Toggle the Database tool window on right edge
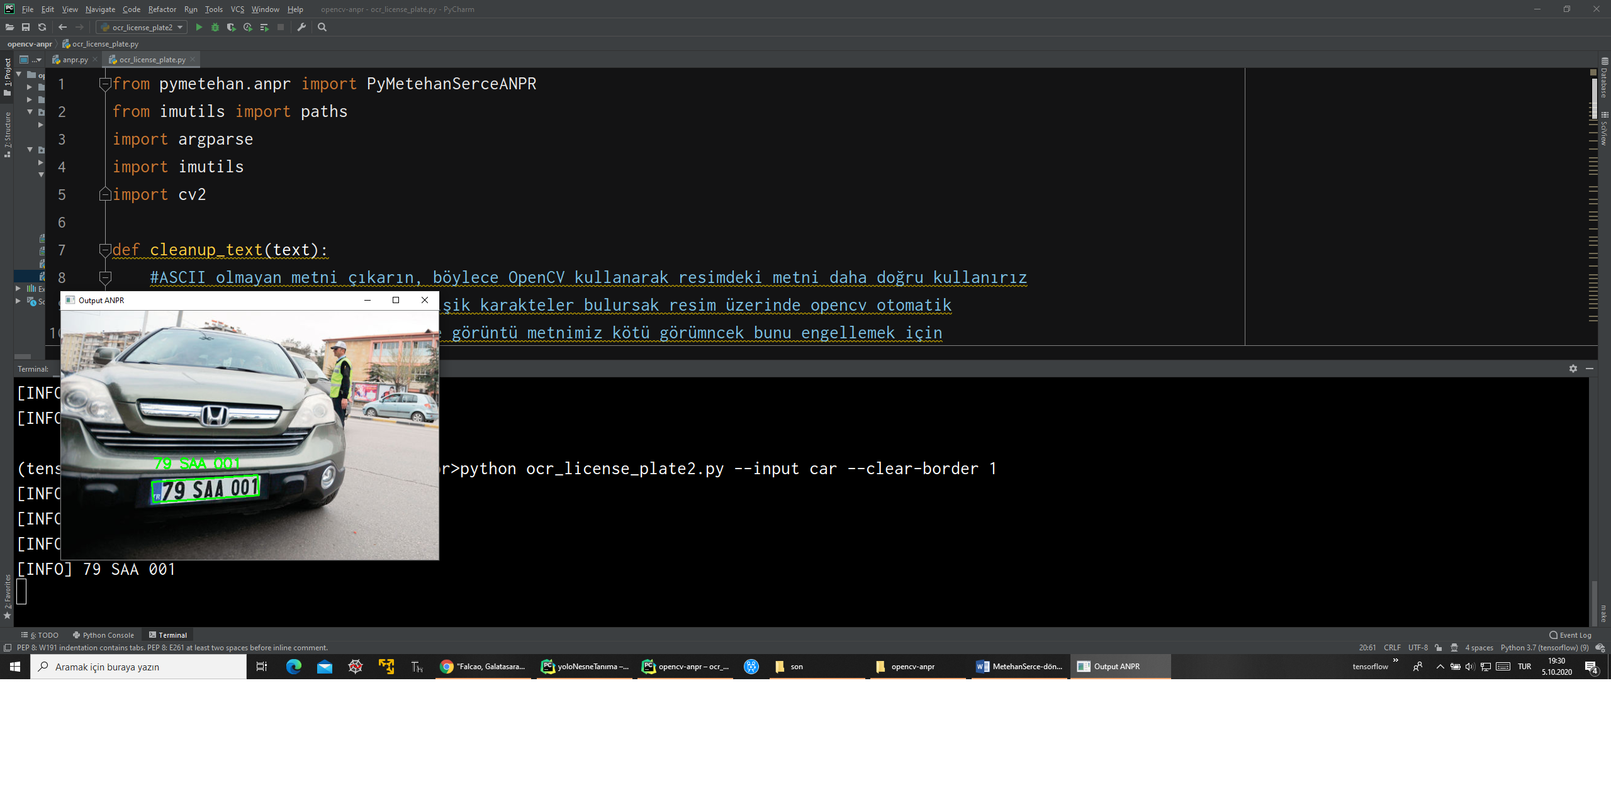This screenshot has height=805, width=1611. coord(1604,78)
